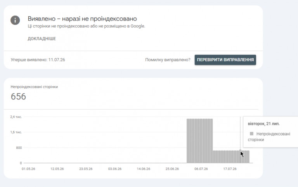The width and height of the screenshot is (298, 187).
Task: Open the ДОКЛАДНІШЕ link
Action: (x=42, y=39)
